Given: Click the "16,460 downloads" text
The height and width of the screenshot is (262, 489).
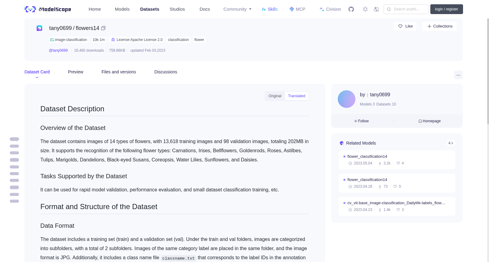Looking at the screenshot, I should [89, 50].
